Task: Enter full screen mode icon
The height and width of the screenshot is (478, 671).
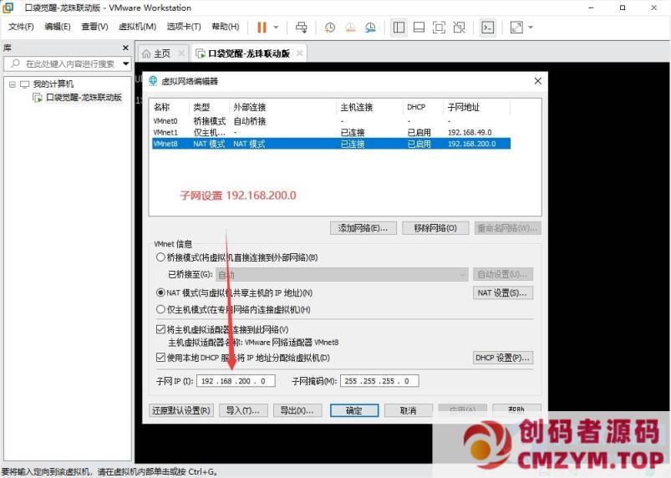Action: [x=439, y=28]
